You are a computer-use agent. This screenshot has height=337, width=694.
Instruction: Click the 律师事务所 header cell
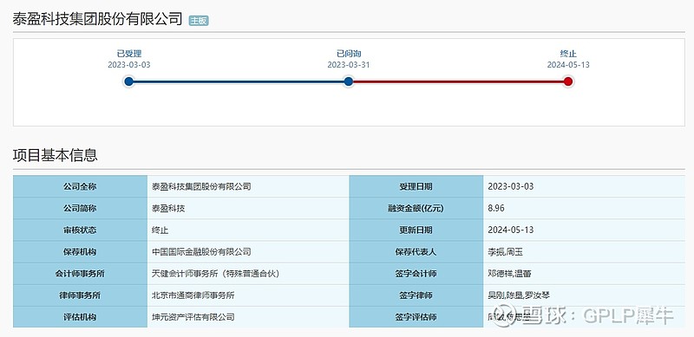pos(80,295)
